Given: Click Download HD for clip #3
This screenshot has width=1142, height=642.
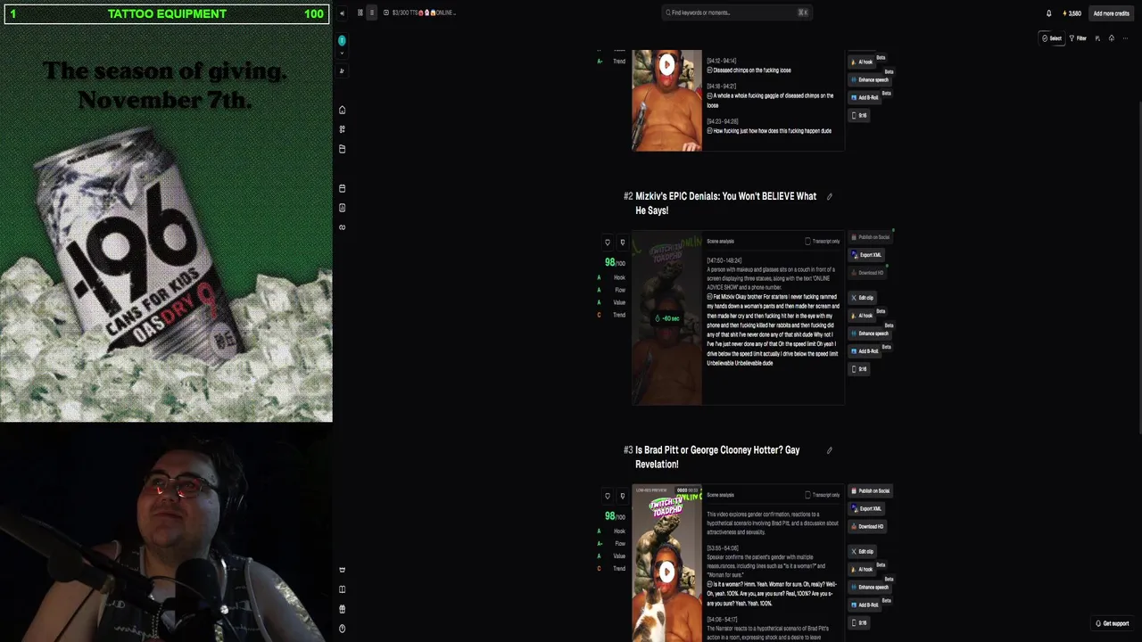Looking at the screenshot, I should [866, 526].
